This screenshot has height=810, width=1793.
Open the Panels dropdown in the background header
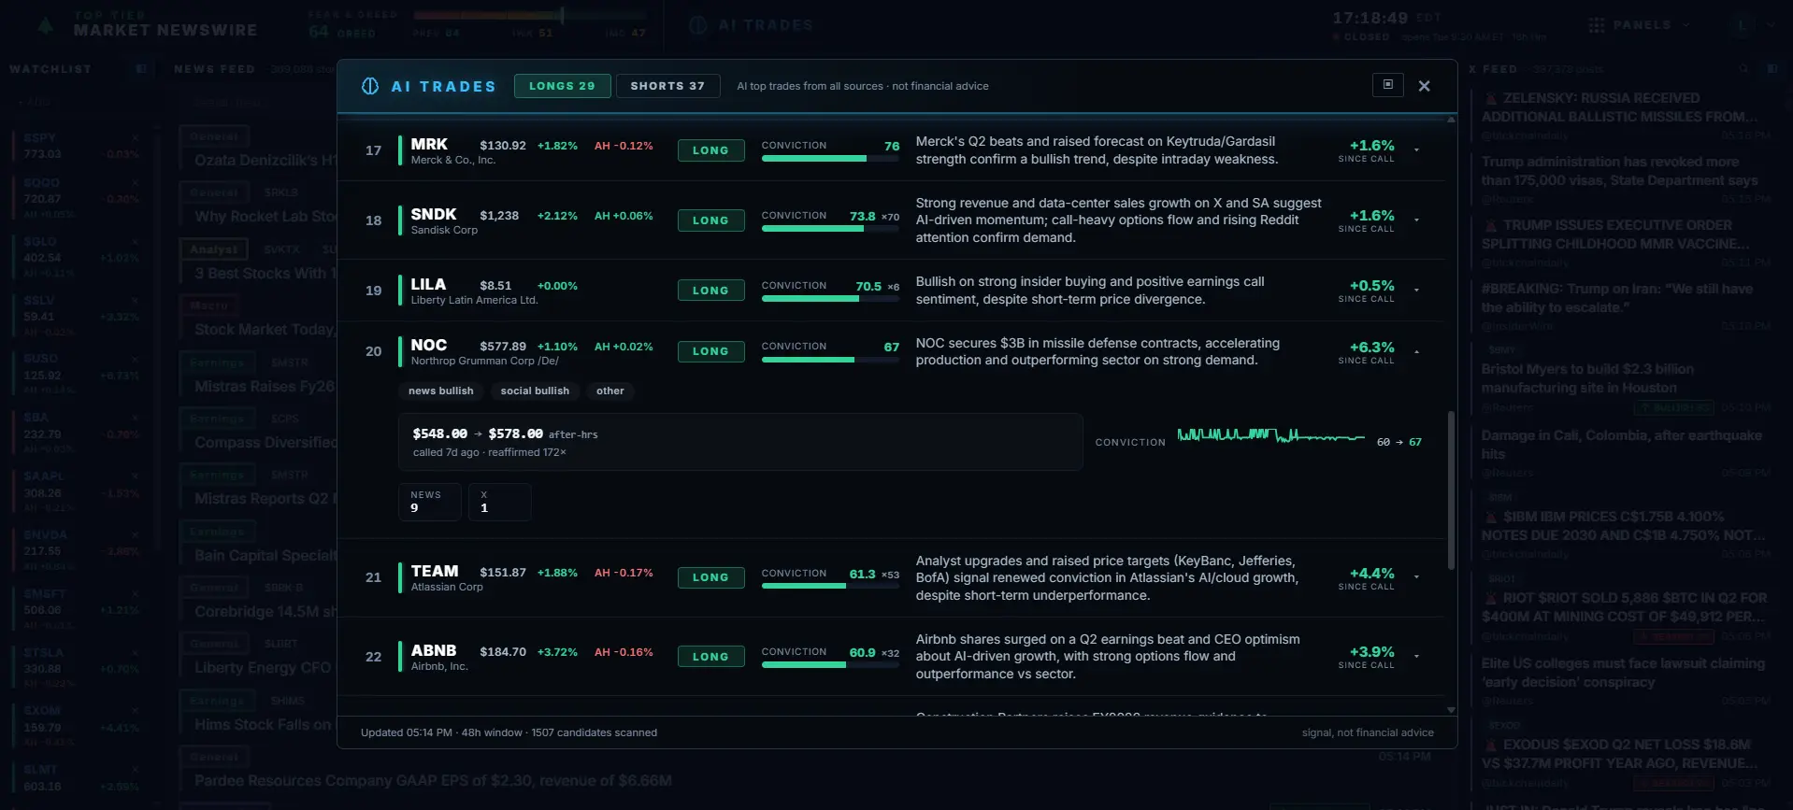(1639, 25)
